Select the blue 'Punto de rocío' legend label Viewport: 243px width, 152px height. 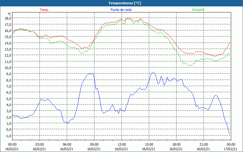click(x=121, y=10)
